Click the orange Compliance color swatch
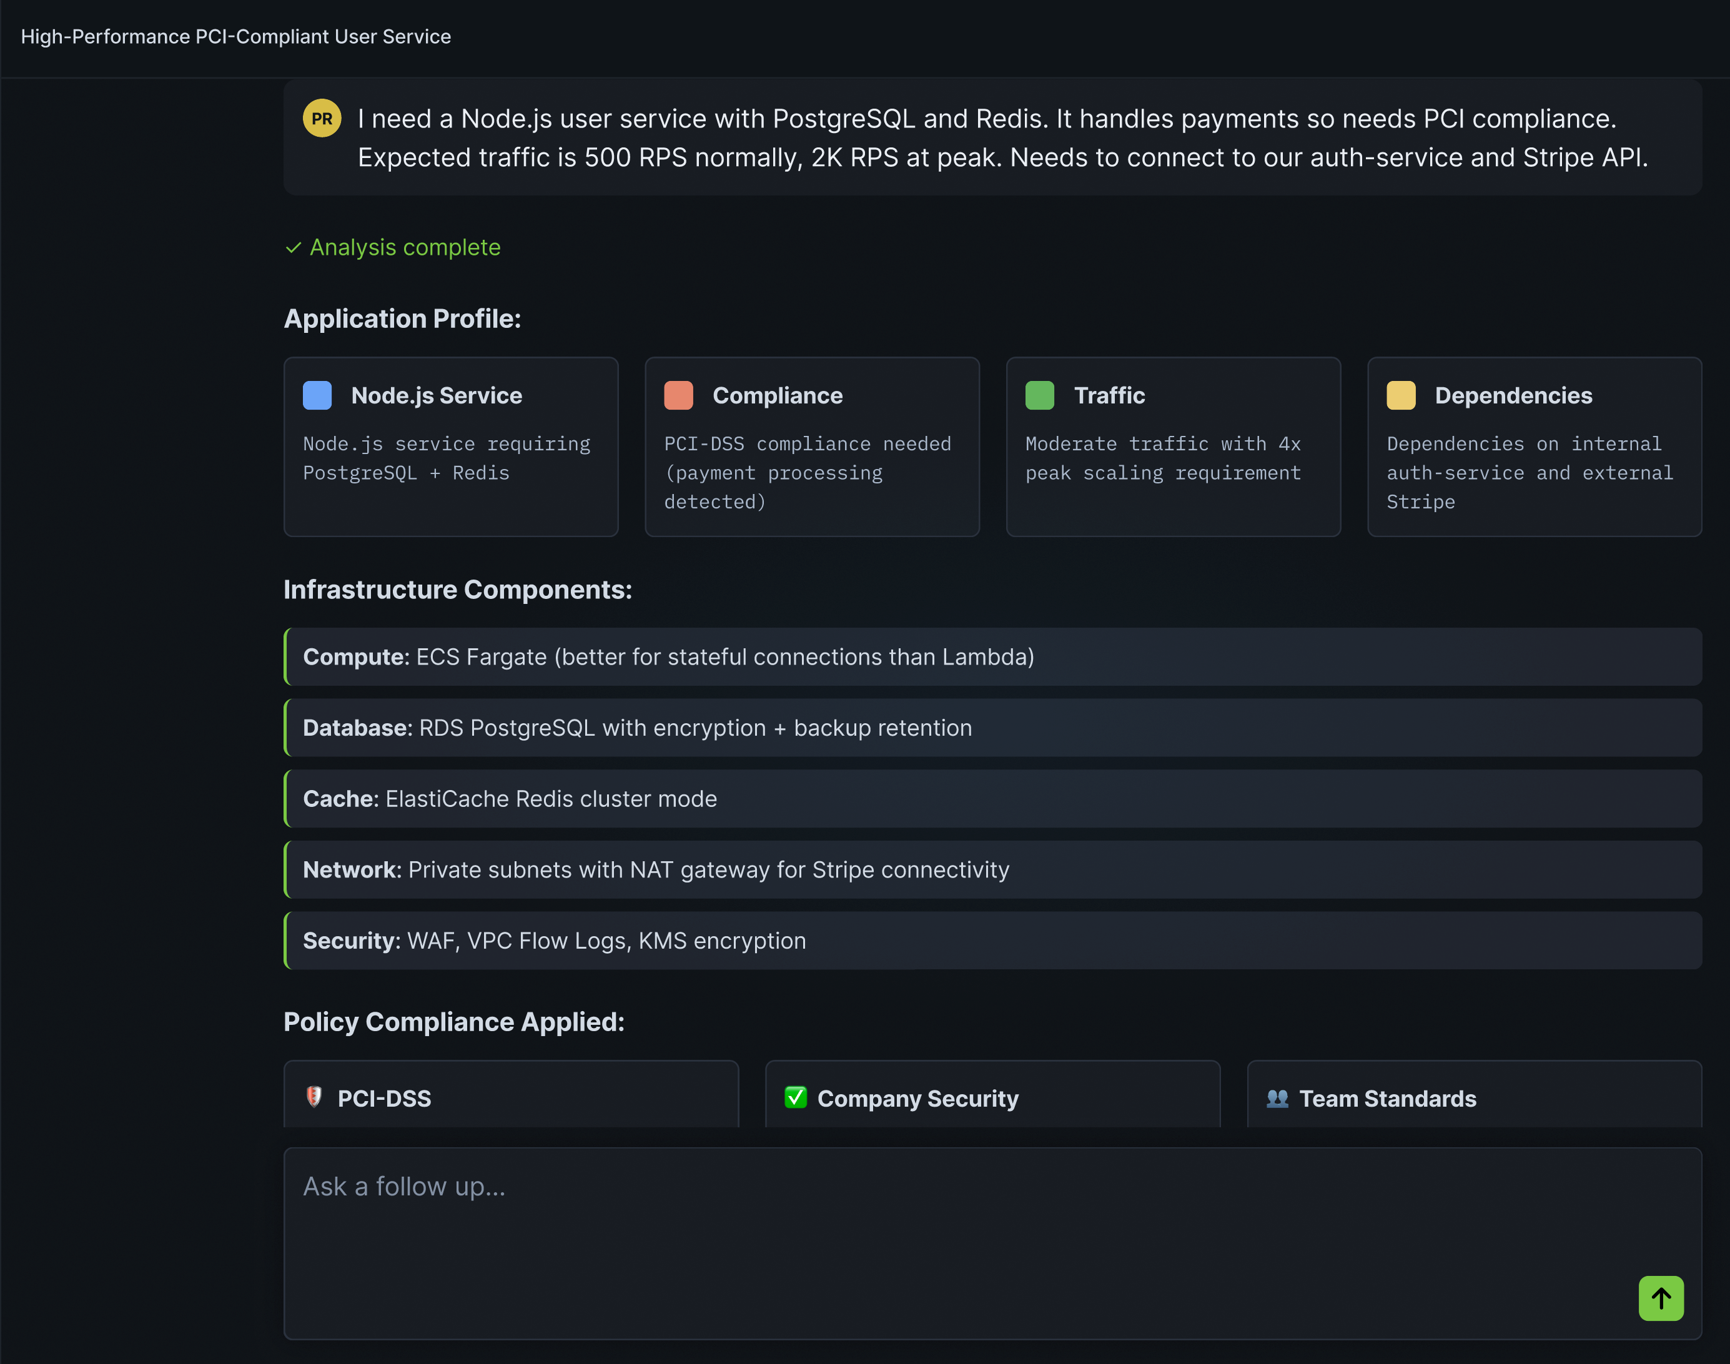Image resolution: width=1730 pixels, height=1364 pixels. point(678,395)
